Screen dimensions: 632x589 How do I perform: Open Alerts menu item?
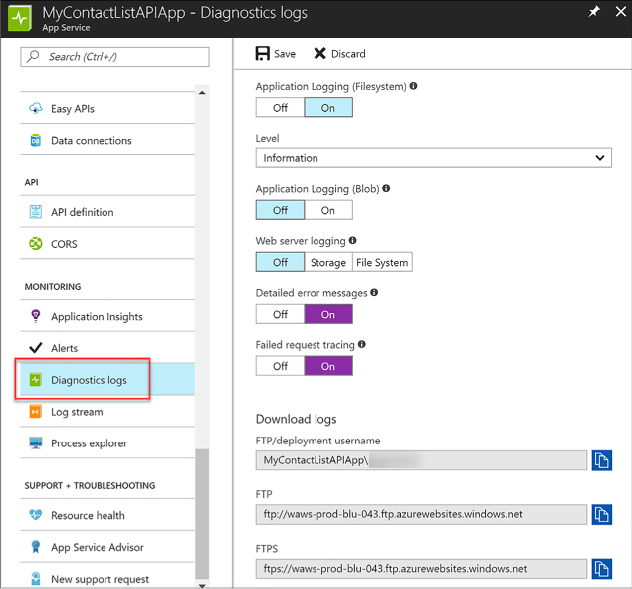107,348
